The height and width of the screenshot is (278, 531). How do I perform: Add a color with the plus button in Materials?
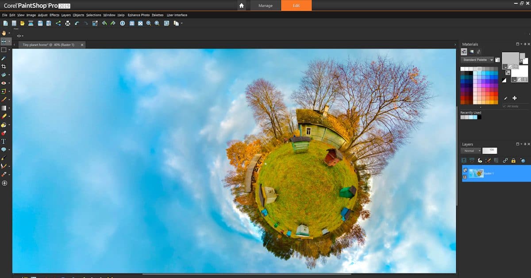pyautogui.click(x=515, y=98)
